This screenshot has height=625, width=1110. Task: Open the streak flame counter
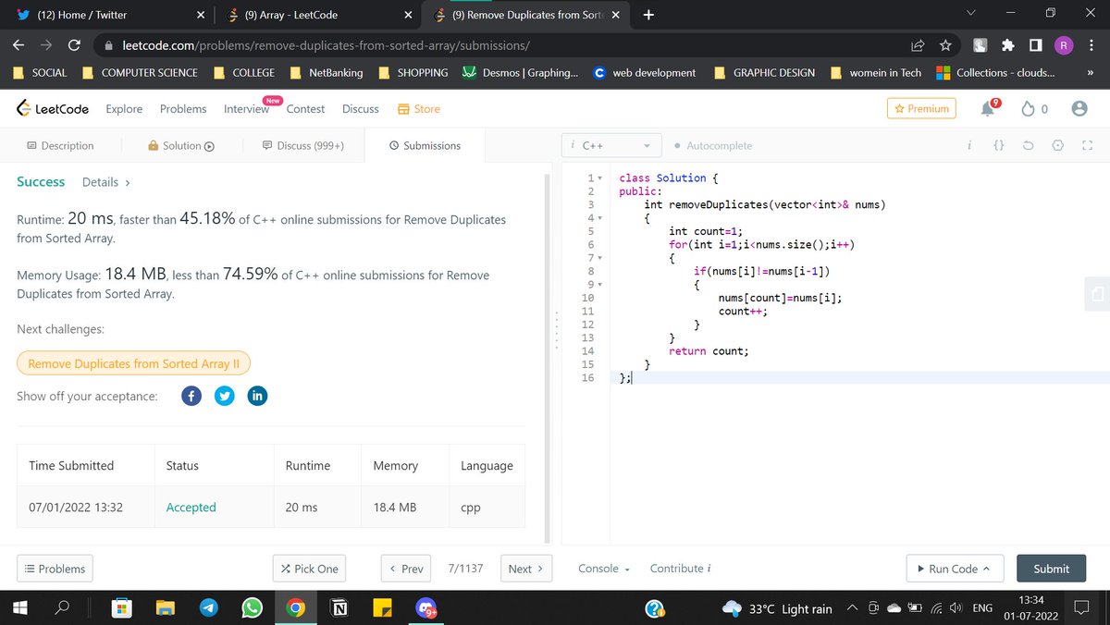pyautogui.click(x=1034, y=109)
